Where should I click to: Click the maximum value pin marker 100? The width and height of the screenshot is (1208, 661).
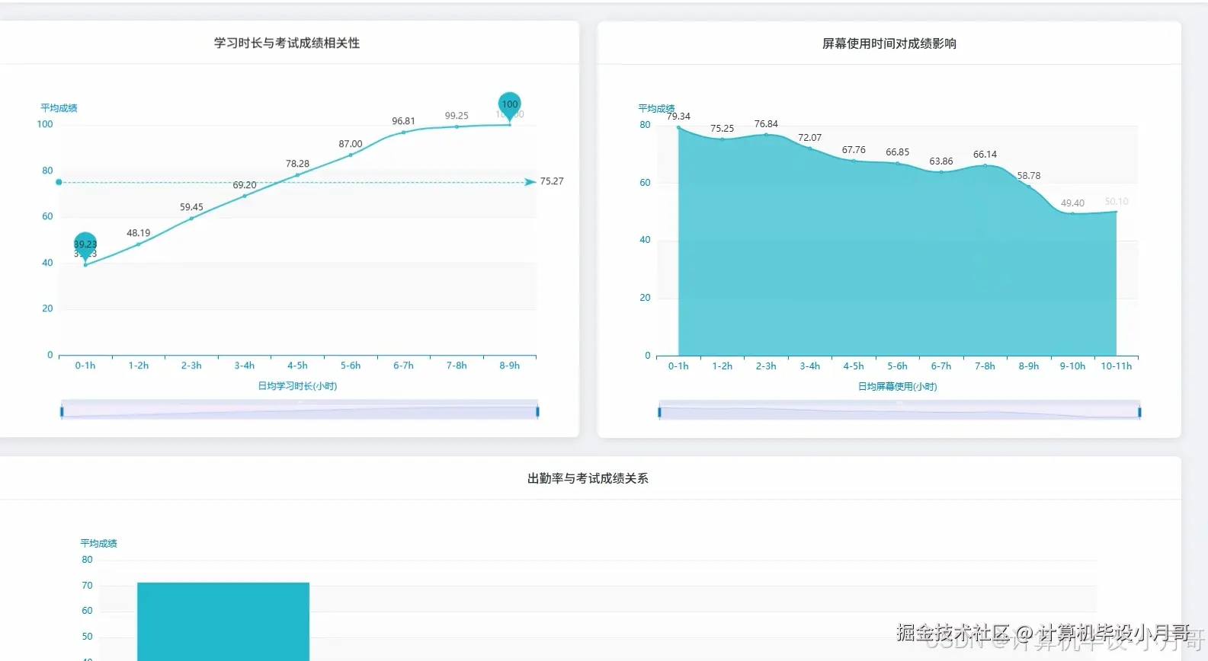click(510, 105)
